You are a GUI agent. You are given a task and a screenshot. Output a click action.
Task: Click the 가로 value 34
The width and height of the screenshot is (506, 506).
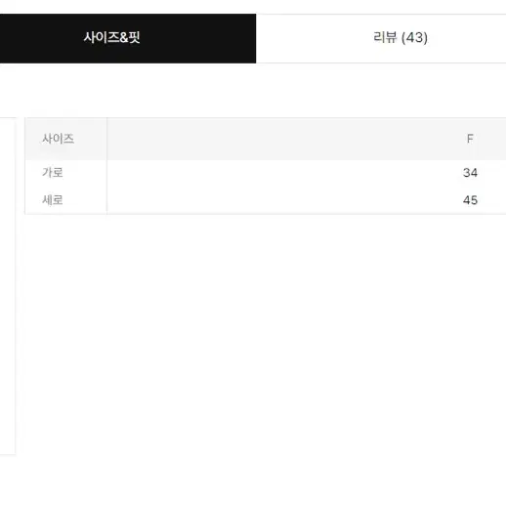click(x=470, y=173)
